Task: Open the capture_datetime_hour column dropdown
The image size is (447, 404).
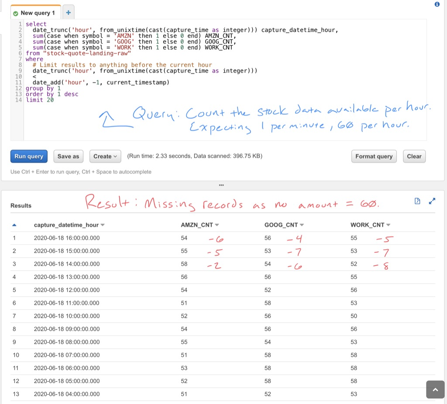Action: tap(102, 225)
